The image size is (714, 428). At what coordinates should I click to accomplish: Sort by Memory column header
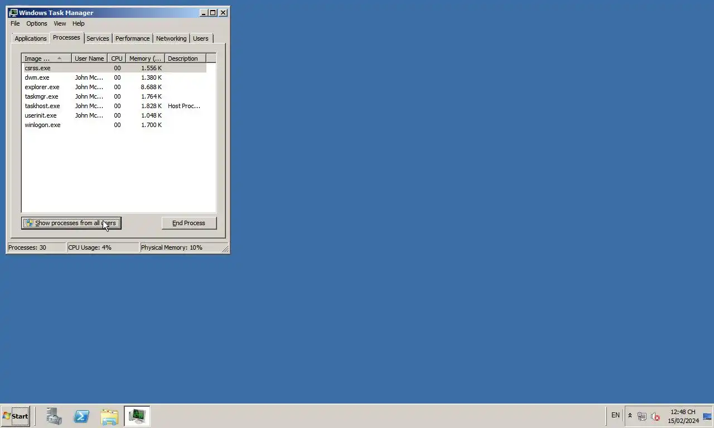pos(145,59)
